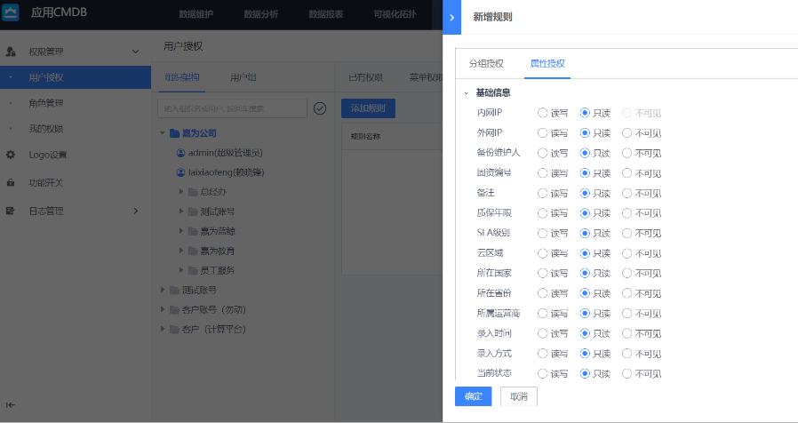Click the 规则名称 column header
798x423 pixels.
[365, 137]
